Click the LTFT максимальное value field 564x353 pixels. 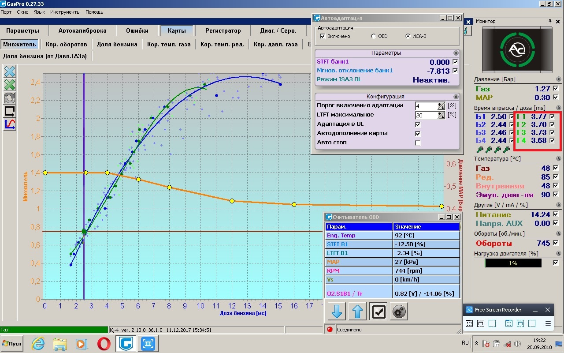(x=426, y=115)
